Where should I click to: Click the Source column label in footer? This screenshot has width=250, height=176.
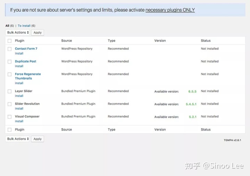66,129
